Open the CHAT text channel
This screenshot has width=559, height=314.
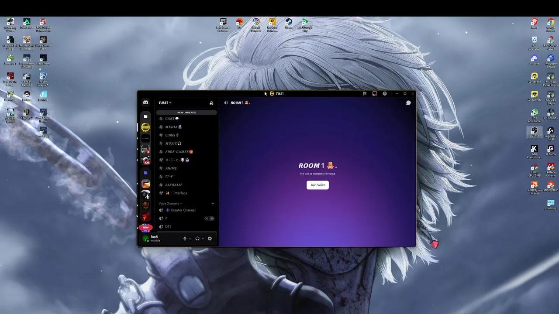click(x=186, y=119)
